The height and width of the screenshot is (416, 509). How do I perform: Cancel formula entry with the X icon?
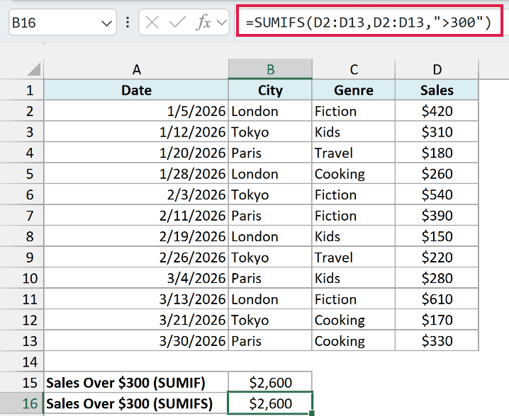tap(152, 23)
